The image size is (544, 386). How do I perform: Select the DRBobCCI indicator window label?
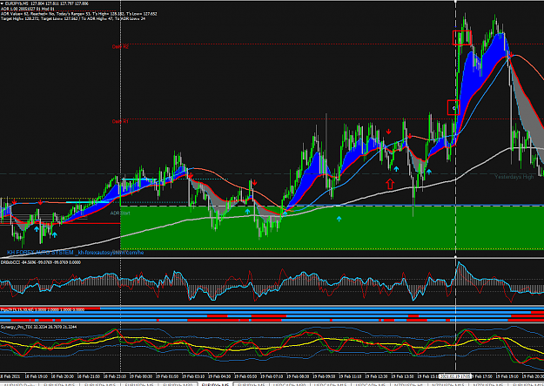point(41,262)
